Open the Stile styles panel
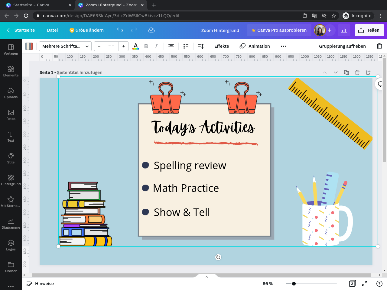This screenshot has height=290, width=387. [x=11, y=158]
